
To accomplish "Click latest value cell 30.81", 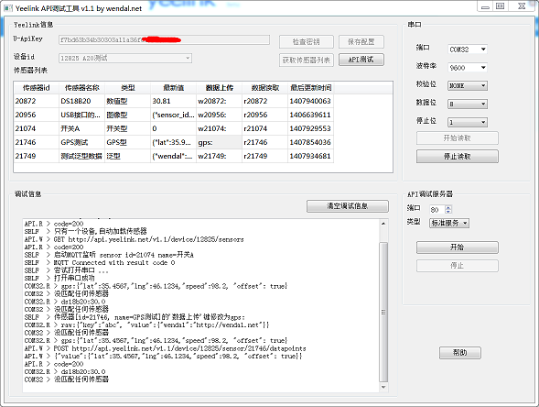I will 173,101.
